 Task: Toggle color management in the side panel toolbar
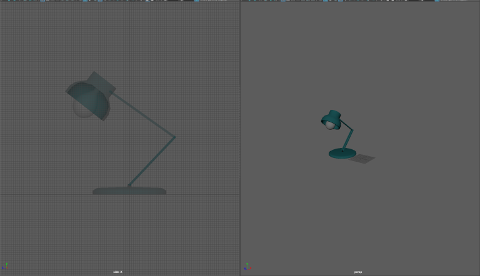(196, 1)
